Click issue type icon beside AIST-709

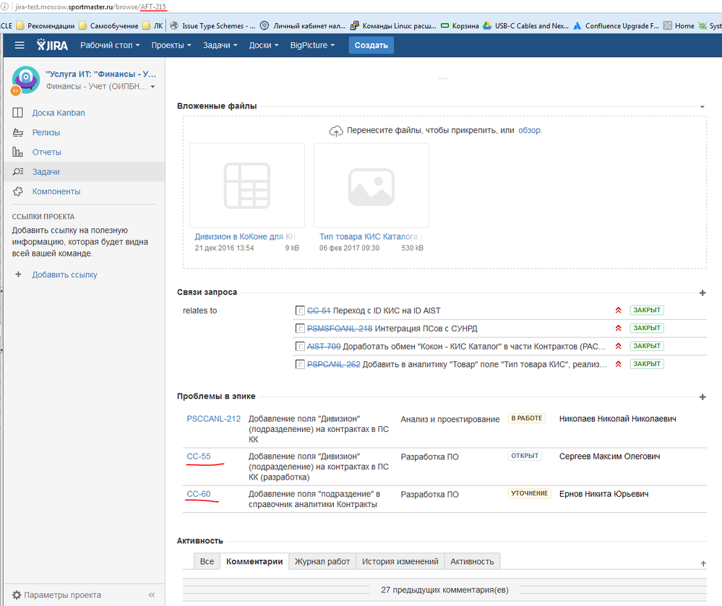click(300, 347)
